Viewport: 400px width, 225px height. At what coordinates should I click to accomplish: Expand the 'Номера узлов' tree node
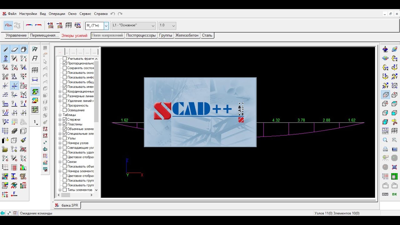60,143
